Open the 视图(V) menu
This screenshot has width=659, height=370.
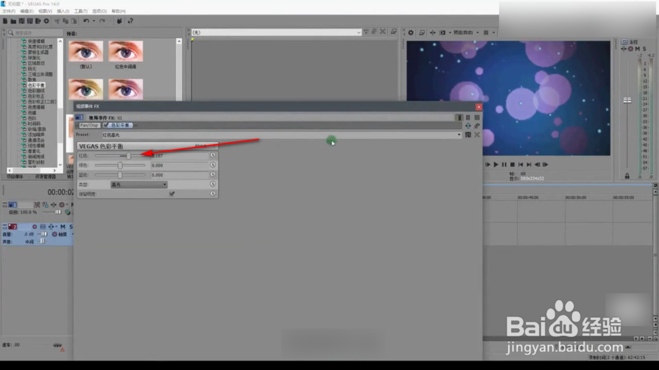click(x=45, y=11)
